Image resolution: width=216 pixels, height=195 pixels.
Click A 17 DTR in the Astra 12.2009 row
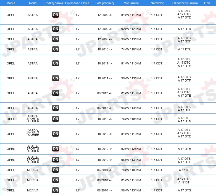pos(185,29)
